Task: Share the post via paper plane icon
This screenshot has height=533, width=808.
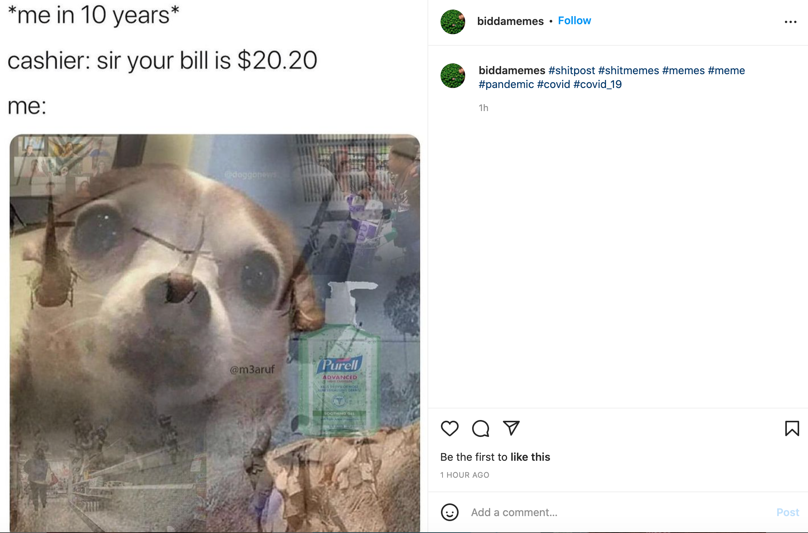Action: point(511,428)
